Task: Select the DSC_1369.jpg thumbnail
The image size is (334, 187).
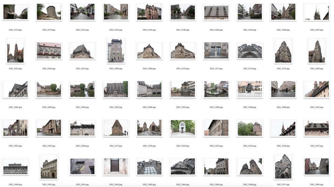Action: coord(250,166)
